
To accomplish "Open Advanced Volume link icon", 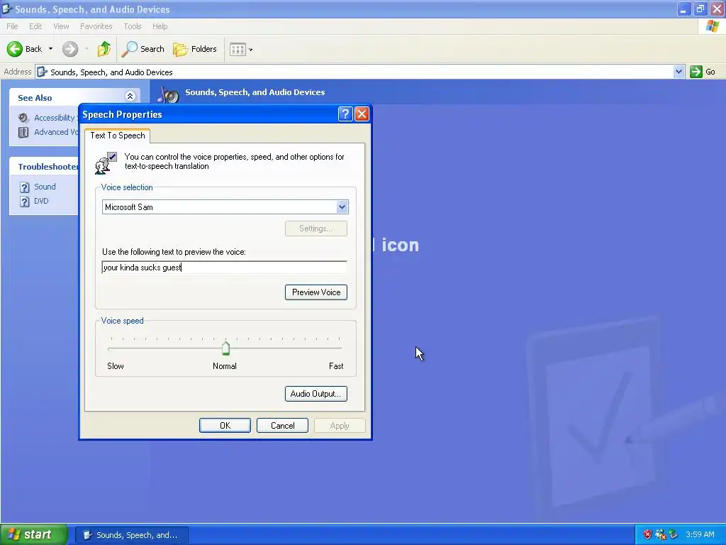I will [23, 132].
